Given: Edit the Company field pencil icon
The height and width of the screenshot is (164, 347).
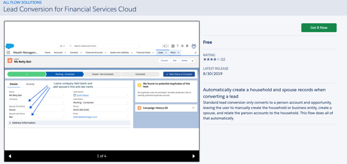Looking at the screenshot, I should (63, 102).
